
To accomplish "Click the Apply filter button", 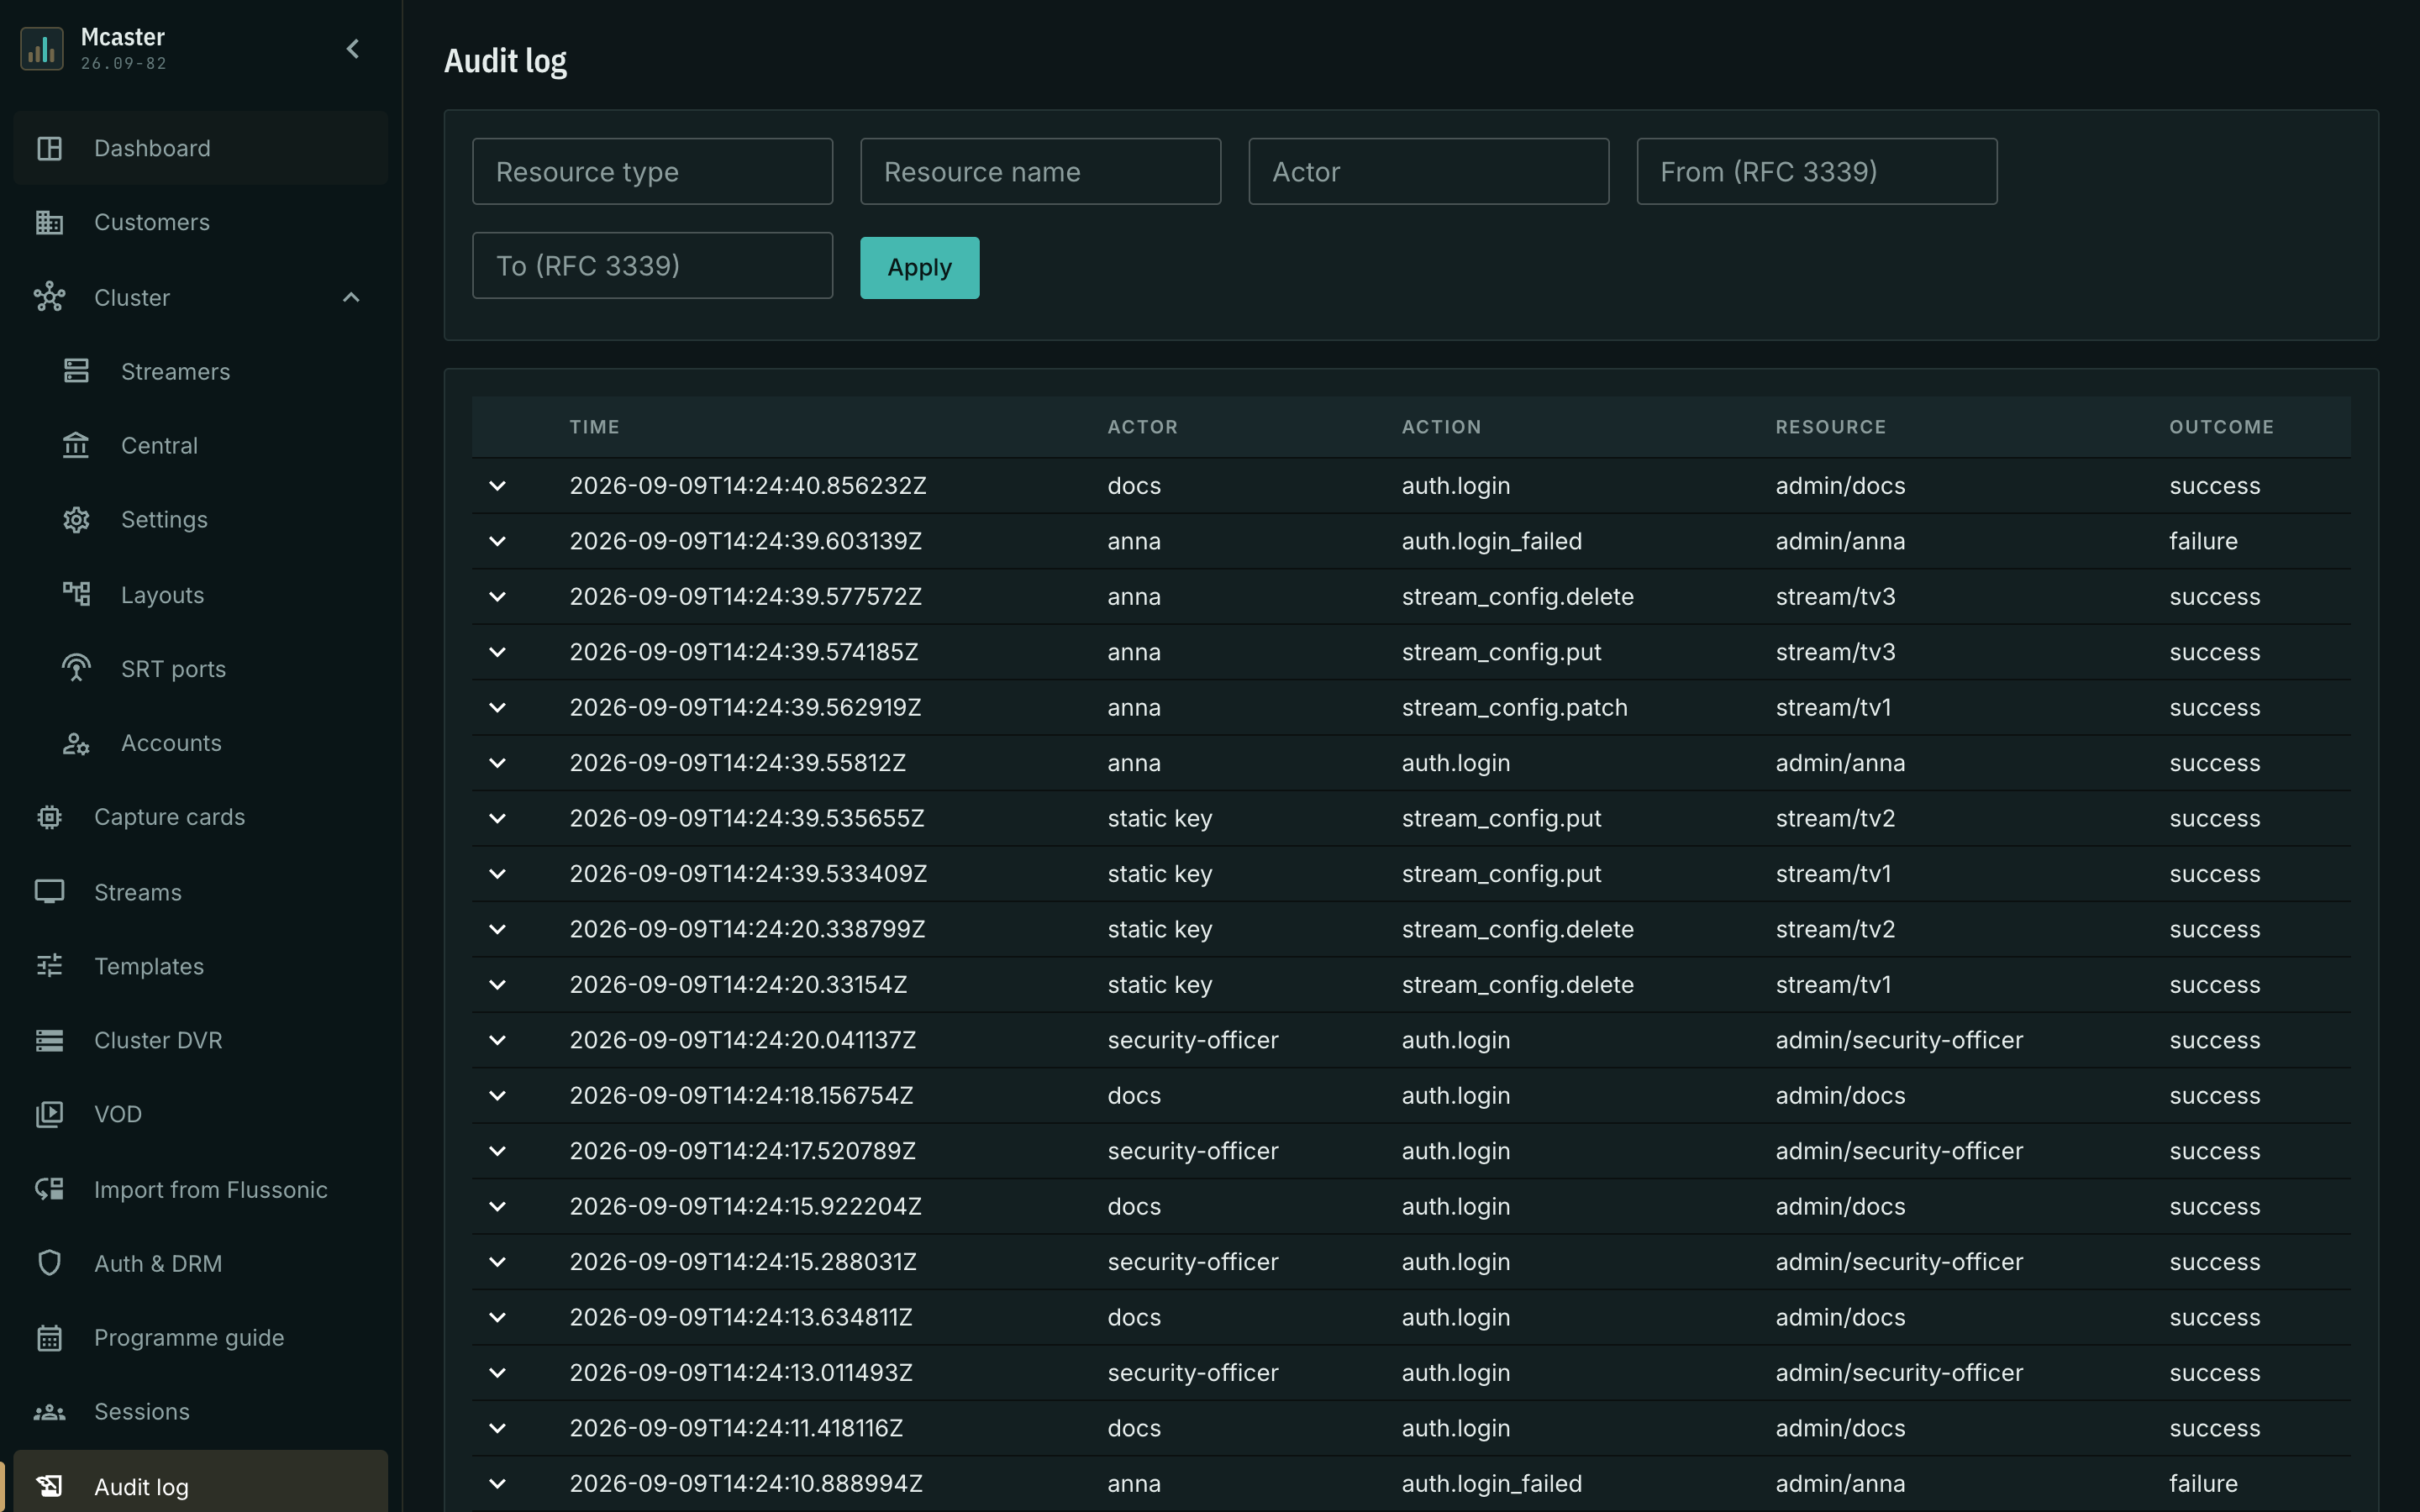I will pyautogui.click(x=919, y=267).
